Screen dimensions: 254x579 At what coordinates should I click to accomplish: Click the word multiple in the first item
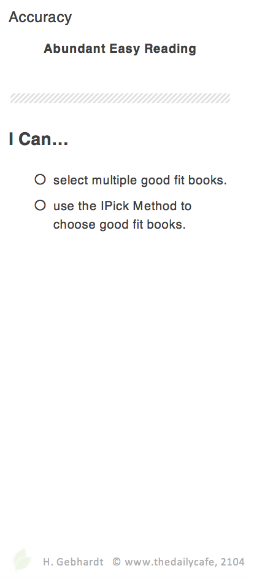point(115,180)
